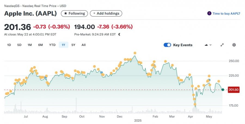This screenshot has width=245, height=124.
Task: Select the 6M time range
Action: tap(41, 45)
